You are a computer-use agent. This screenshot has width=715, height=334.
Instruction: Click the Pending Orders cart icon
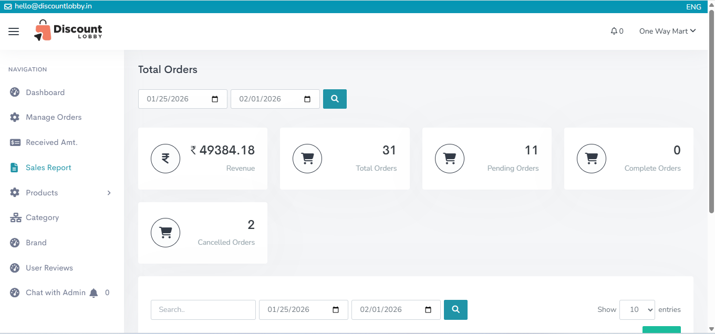coord(450,159)
